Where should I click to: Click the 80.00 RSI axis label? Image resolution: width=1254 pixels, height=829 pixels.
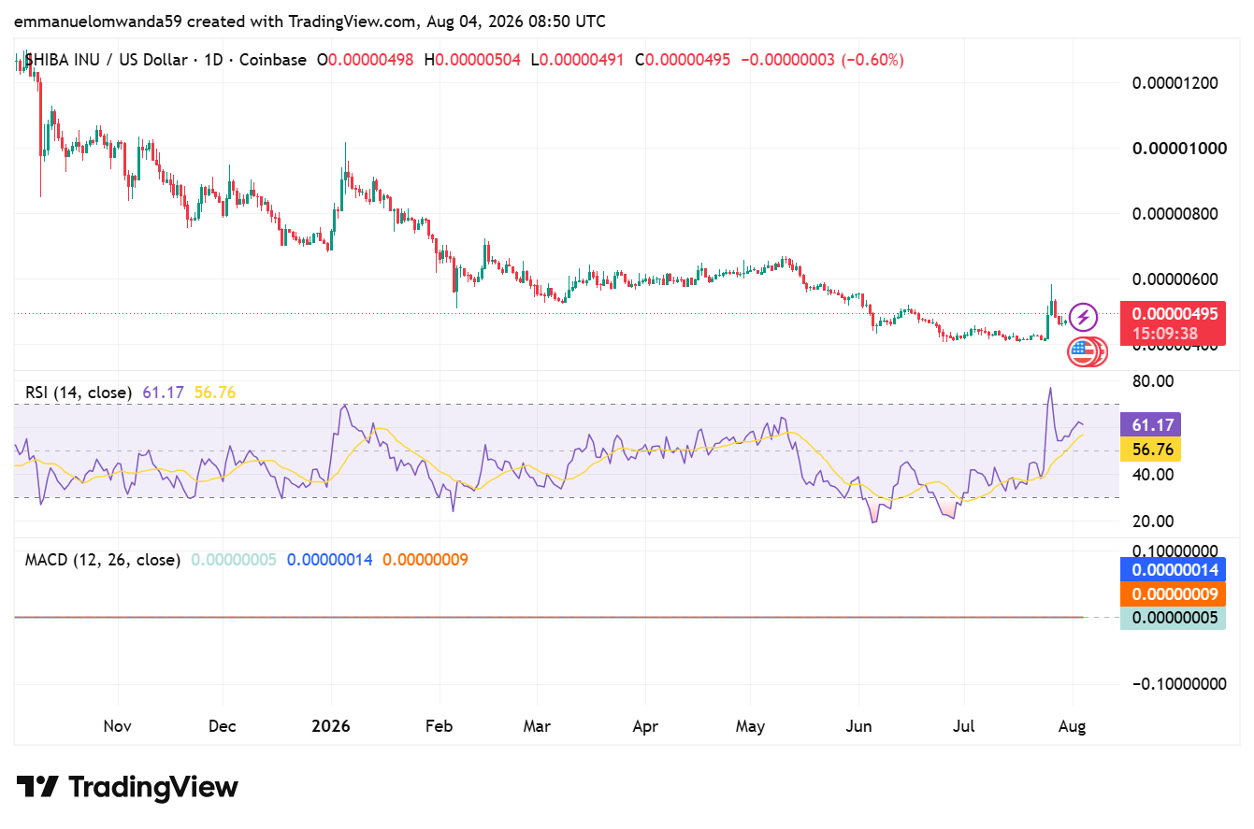click(x=1152, y=381)
